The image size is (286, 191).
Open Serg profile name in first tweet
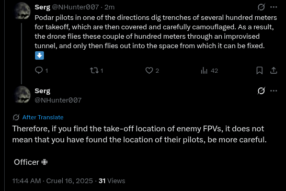tap(42, 7)
